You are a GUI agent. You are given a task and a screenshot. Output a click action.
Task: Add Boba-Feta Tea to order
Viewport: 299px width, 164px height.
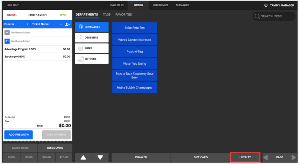tap(135, 28)
